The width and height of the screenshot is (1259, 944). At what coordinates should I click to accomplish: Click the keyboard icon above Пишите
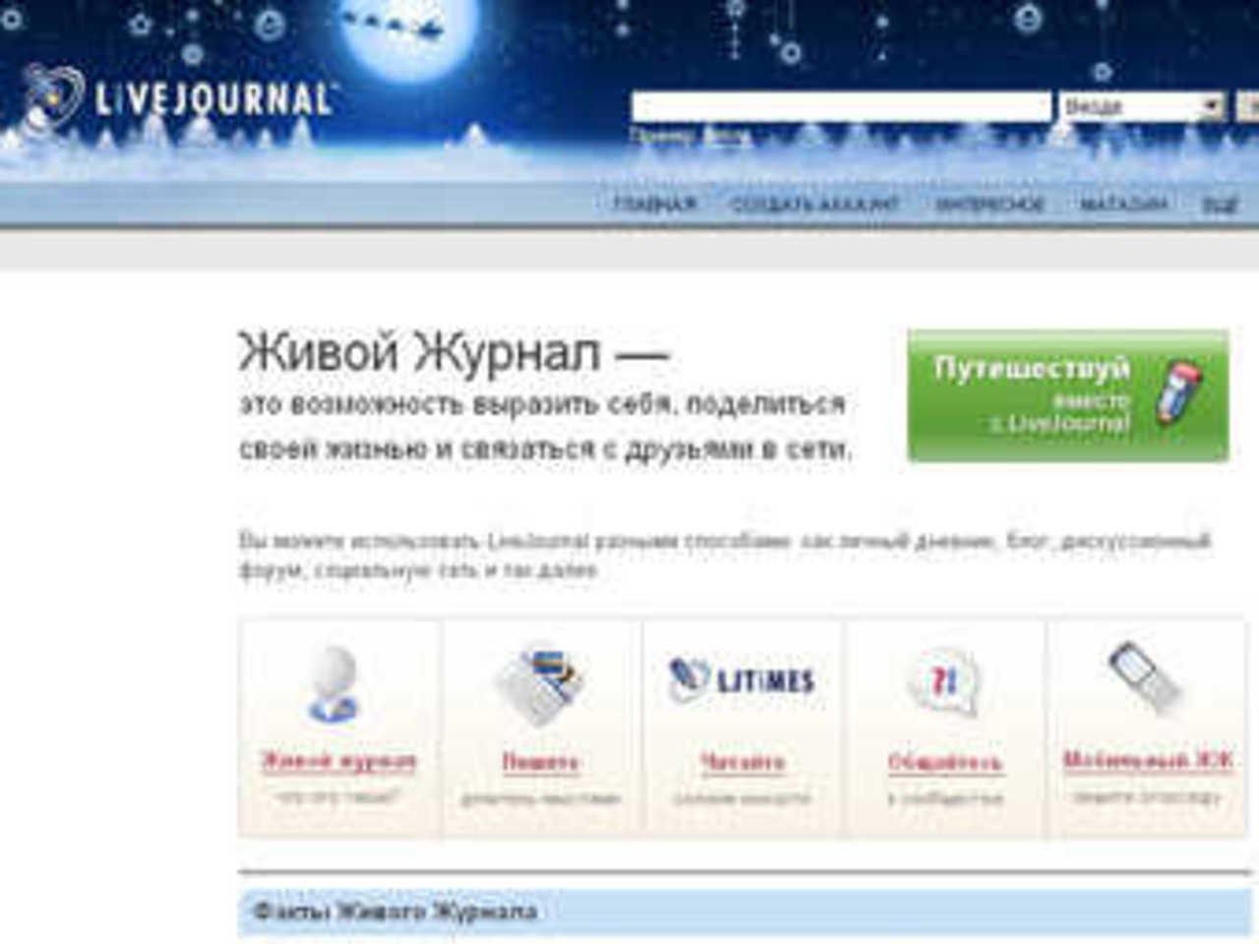540,684
